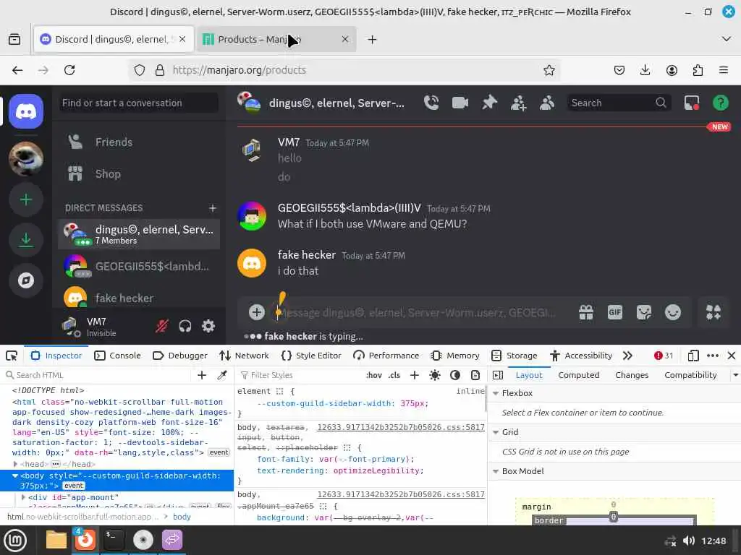Collapse the Grid section
741x555 pixels.
tap(496, 432)
